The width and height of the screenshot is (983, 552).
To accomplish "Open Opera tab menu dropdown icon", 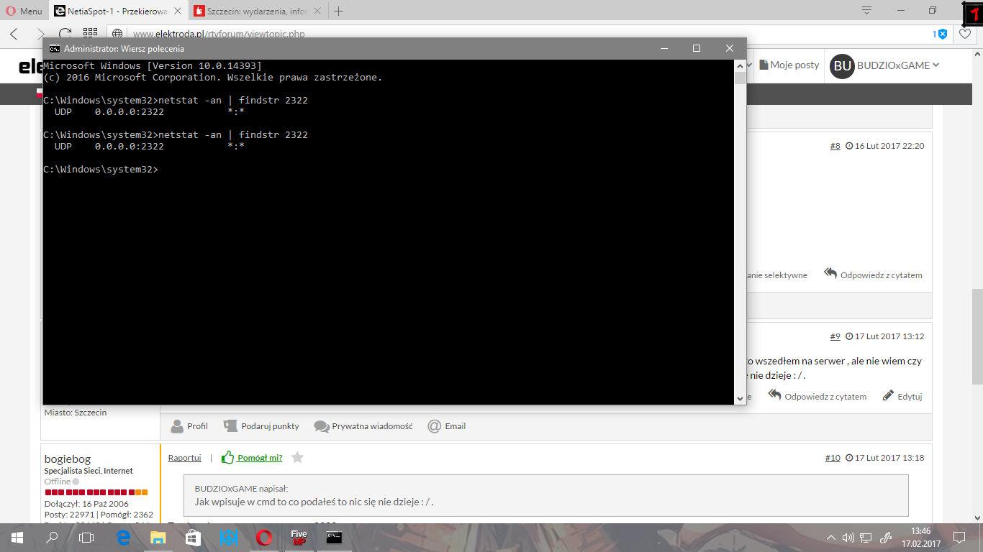I will point(866,10).
